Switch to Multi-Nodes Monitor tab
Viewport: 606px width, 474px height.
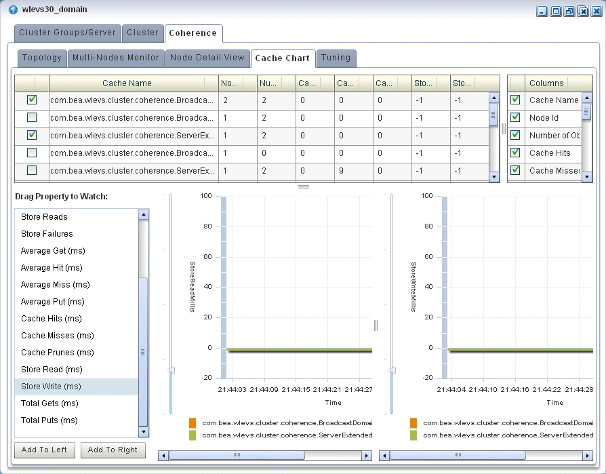[116, 58]
